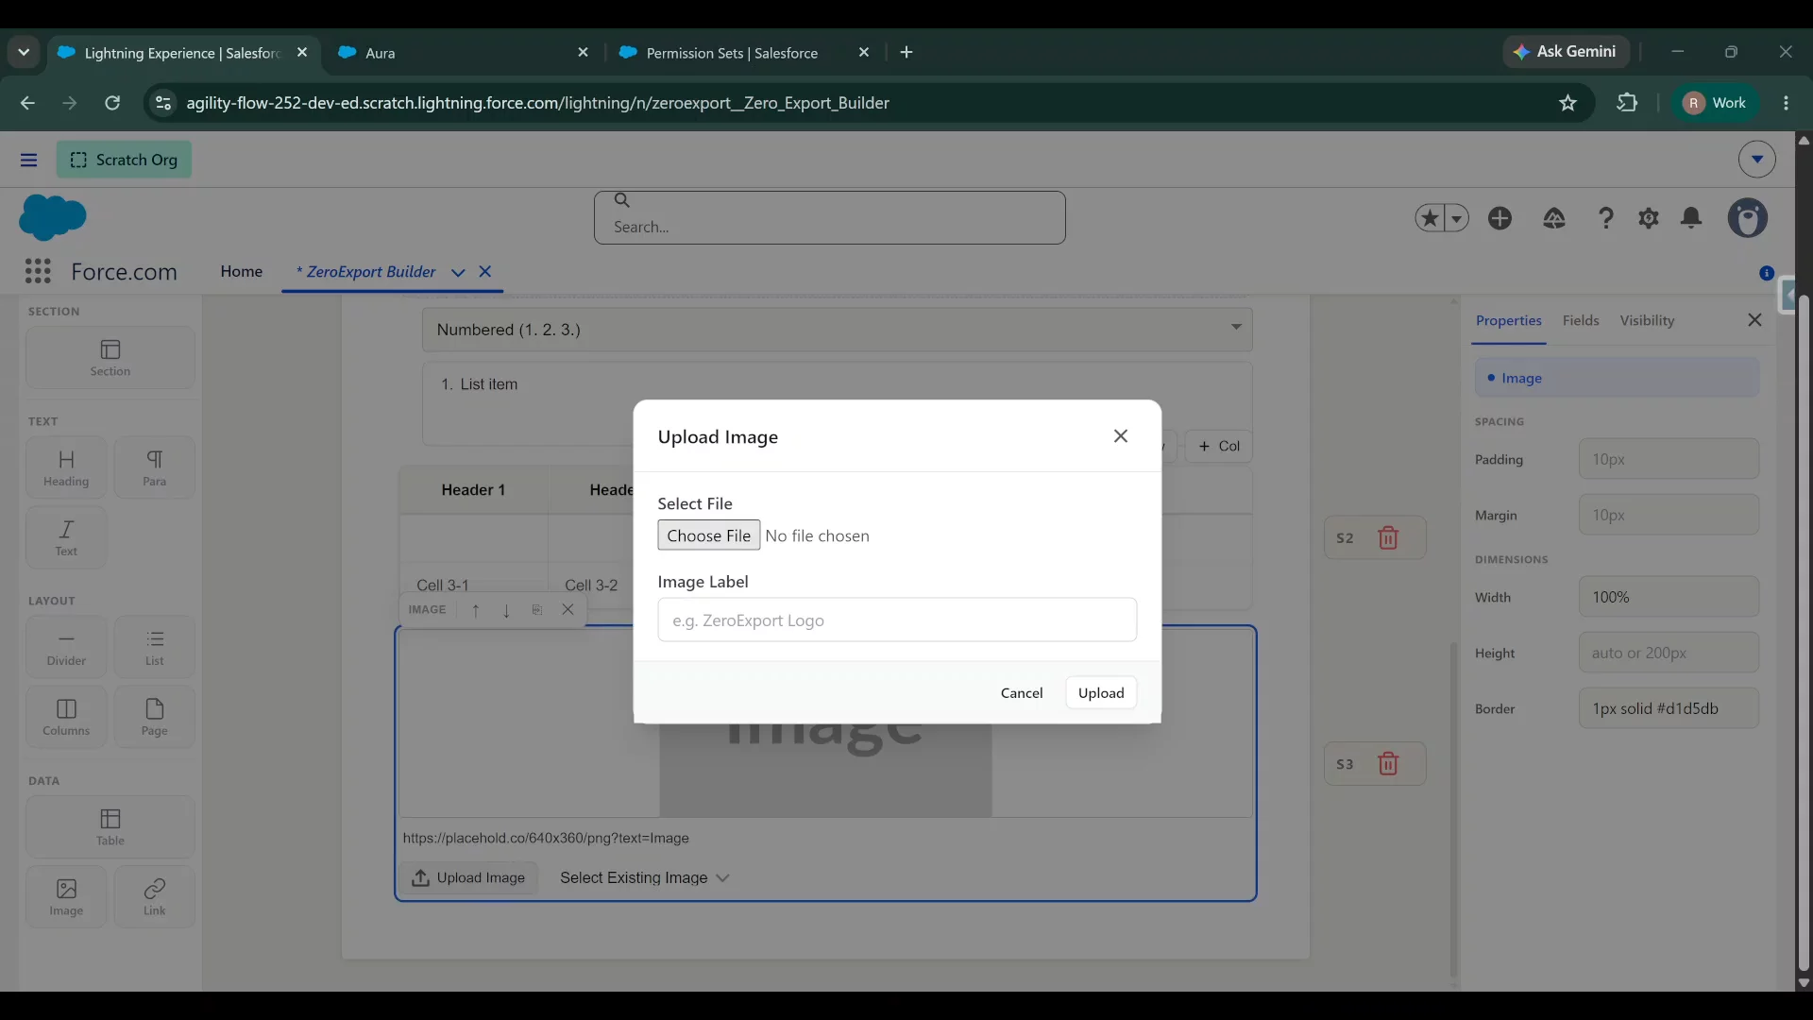This screenshot has width=1813, height=1020.
Task: Open ZeroExport Builder tab menu chevron
Action: pos(458,272)
